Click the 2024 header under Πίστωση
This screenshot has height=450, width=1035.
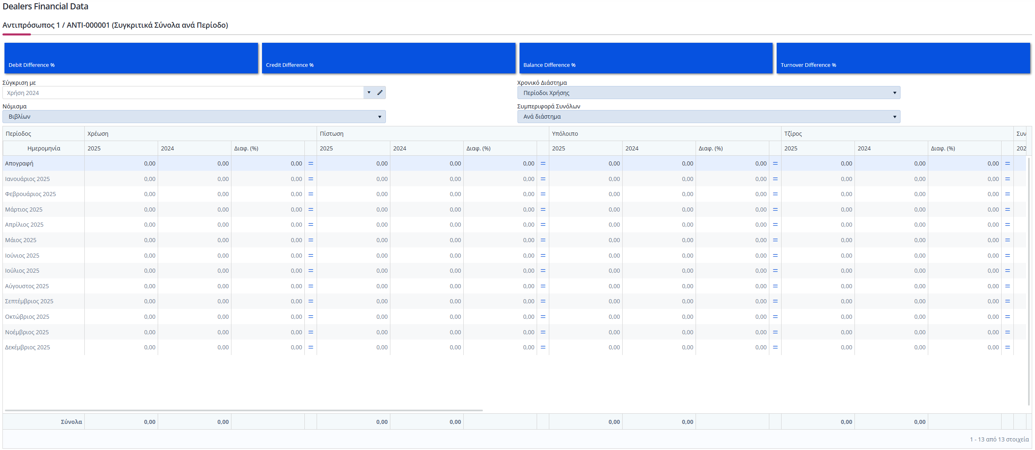click(x=427, y=148)
